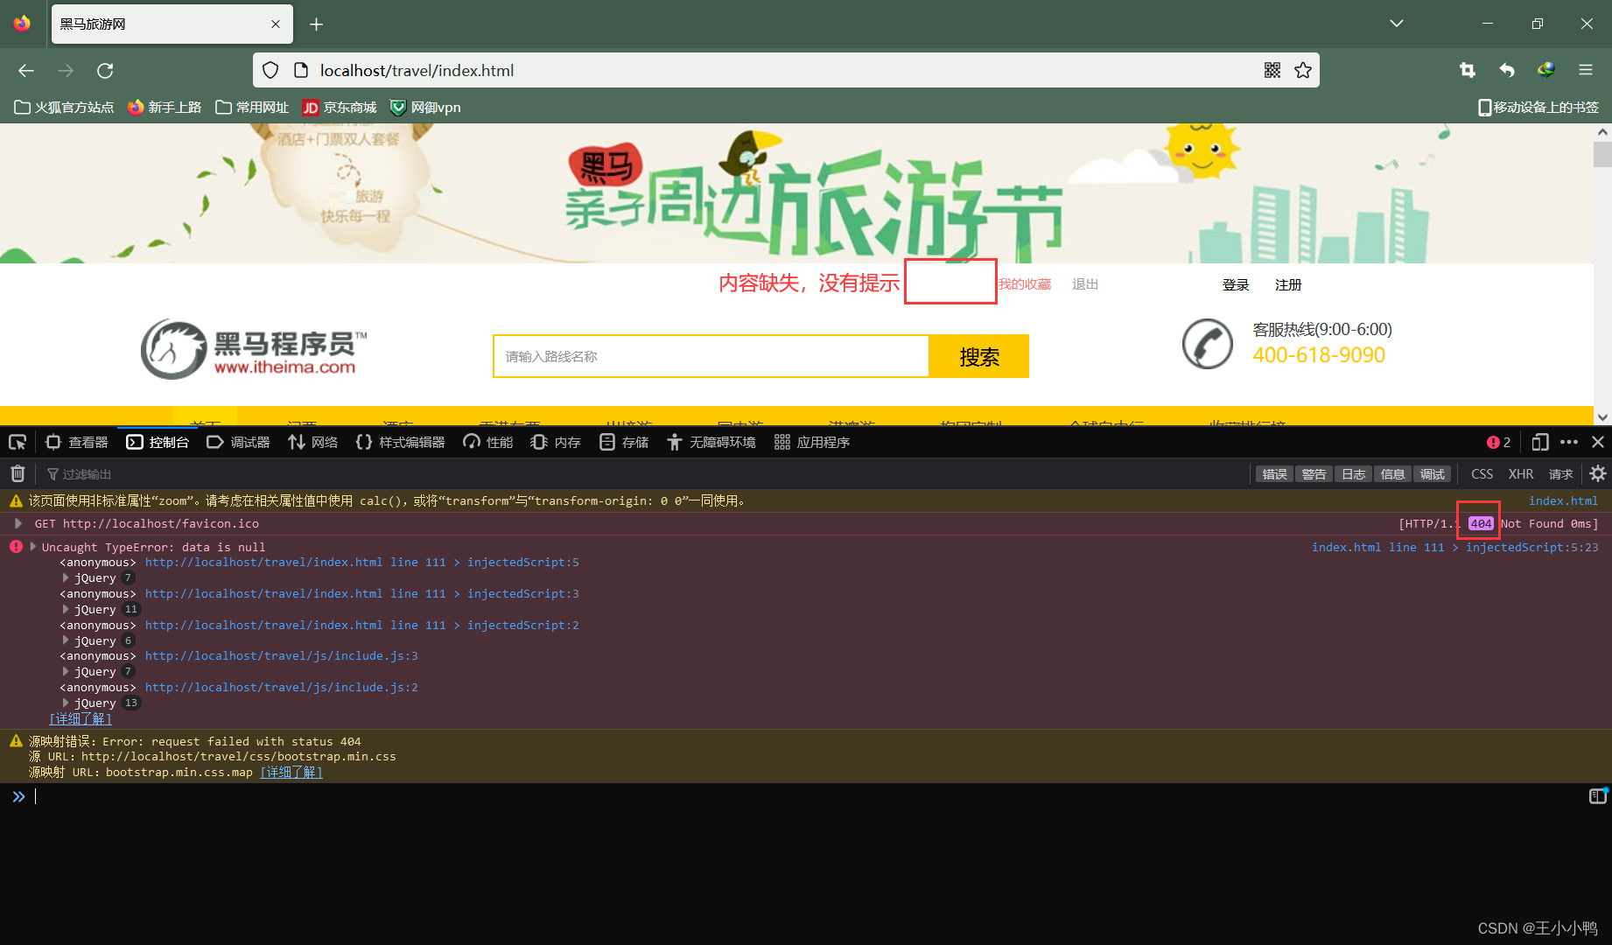Image resolution: width=1612 pixels, height=945 pixels.
Task: Expand the jQuery 6 stack frames
Action: 66,640
